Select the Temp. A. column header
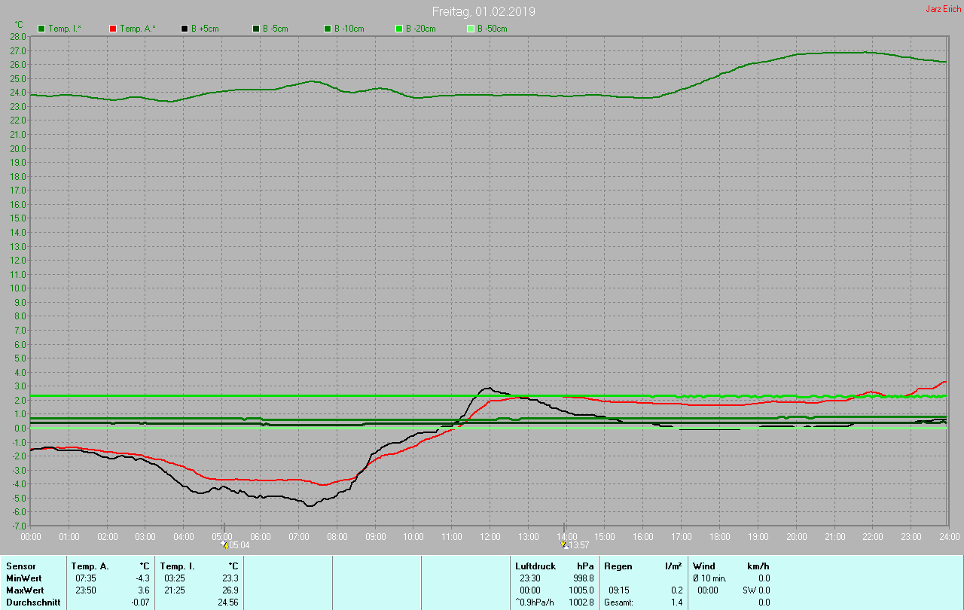 [x=90, y=566]
